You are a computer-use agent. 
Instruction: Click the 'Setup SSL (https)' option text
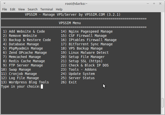tap(85, 61)
